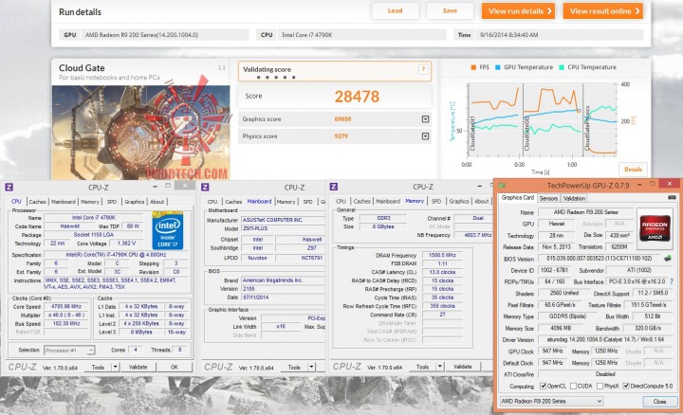Click the Model field Z97I-PLUS in CPU-Z
The height and width of the screenshot is (415, 683).
coord(283,228)
